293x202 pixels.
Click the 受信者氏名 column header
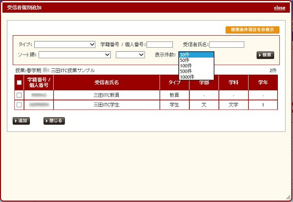click(106, 82)
